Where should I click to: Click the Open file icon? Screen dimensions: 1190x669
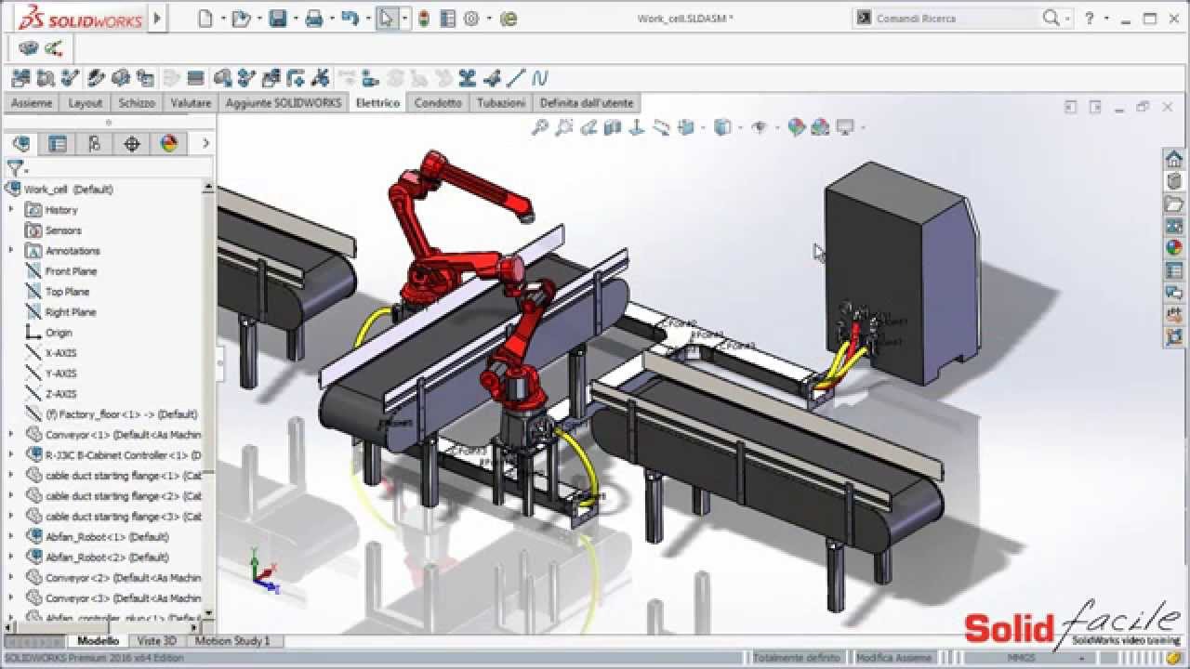(241, 18)
